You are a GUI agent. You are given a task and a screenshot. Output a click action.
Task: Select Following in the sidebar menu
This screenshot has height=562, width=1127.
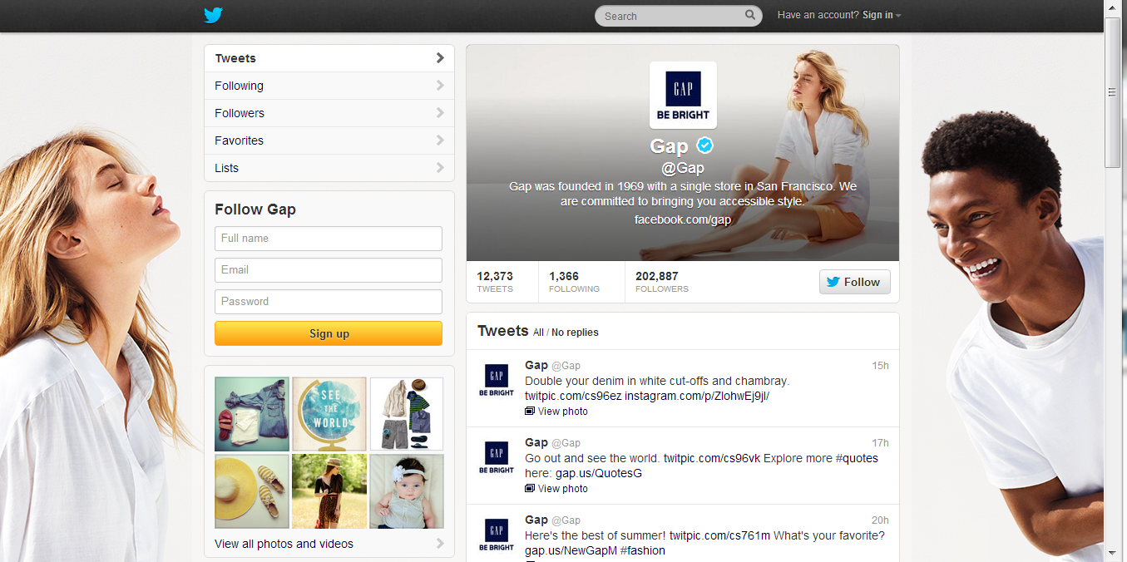tap(329, 86)
